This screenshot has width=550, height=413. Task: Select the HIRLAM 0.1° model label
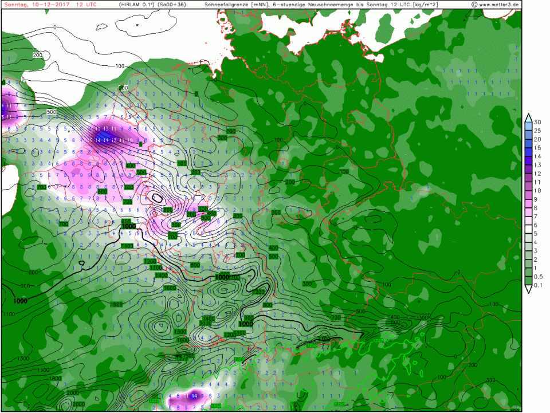pyautogui.click(x=136, y=5)
